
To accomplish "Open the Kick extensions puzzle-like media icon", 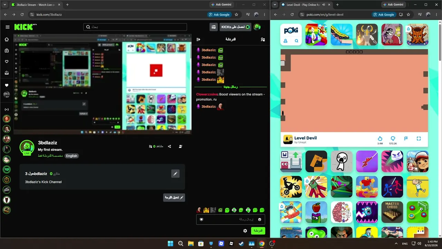I will tap(248, 15).
